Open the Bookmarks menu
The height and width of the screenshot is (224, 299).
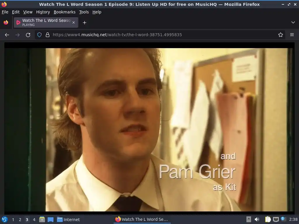pos(65,12)
